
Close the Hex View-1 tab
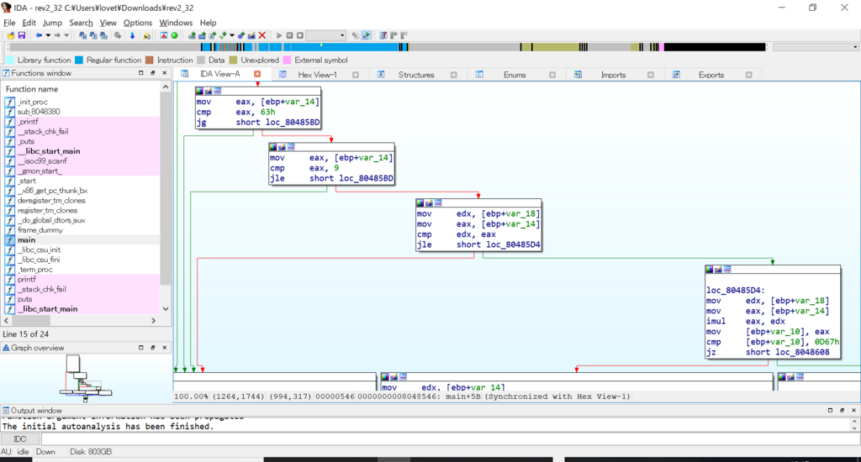356,75
